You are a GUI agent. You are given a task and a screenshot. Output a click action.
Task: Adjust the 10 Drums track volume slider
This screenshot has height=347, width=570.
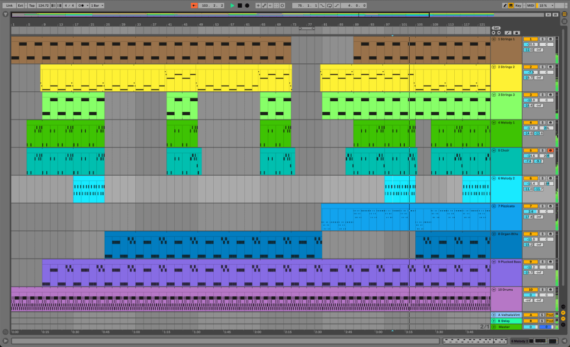click(x=530, y=295)
